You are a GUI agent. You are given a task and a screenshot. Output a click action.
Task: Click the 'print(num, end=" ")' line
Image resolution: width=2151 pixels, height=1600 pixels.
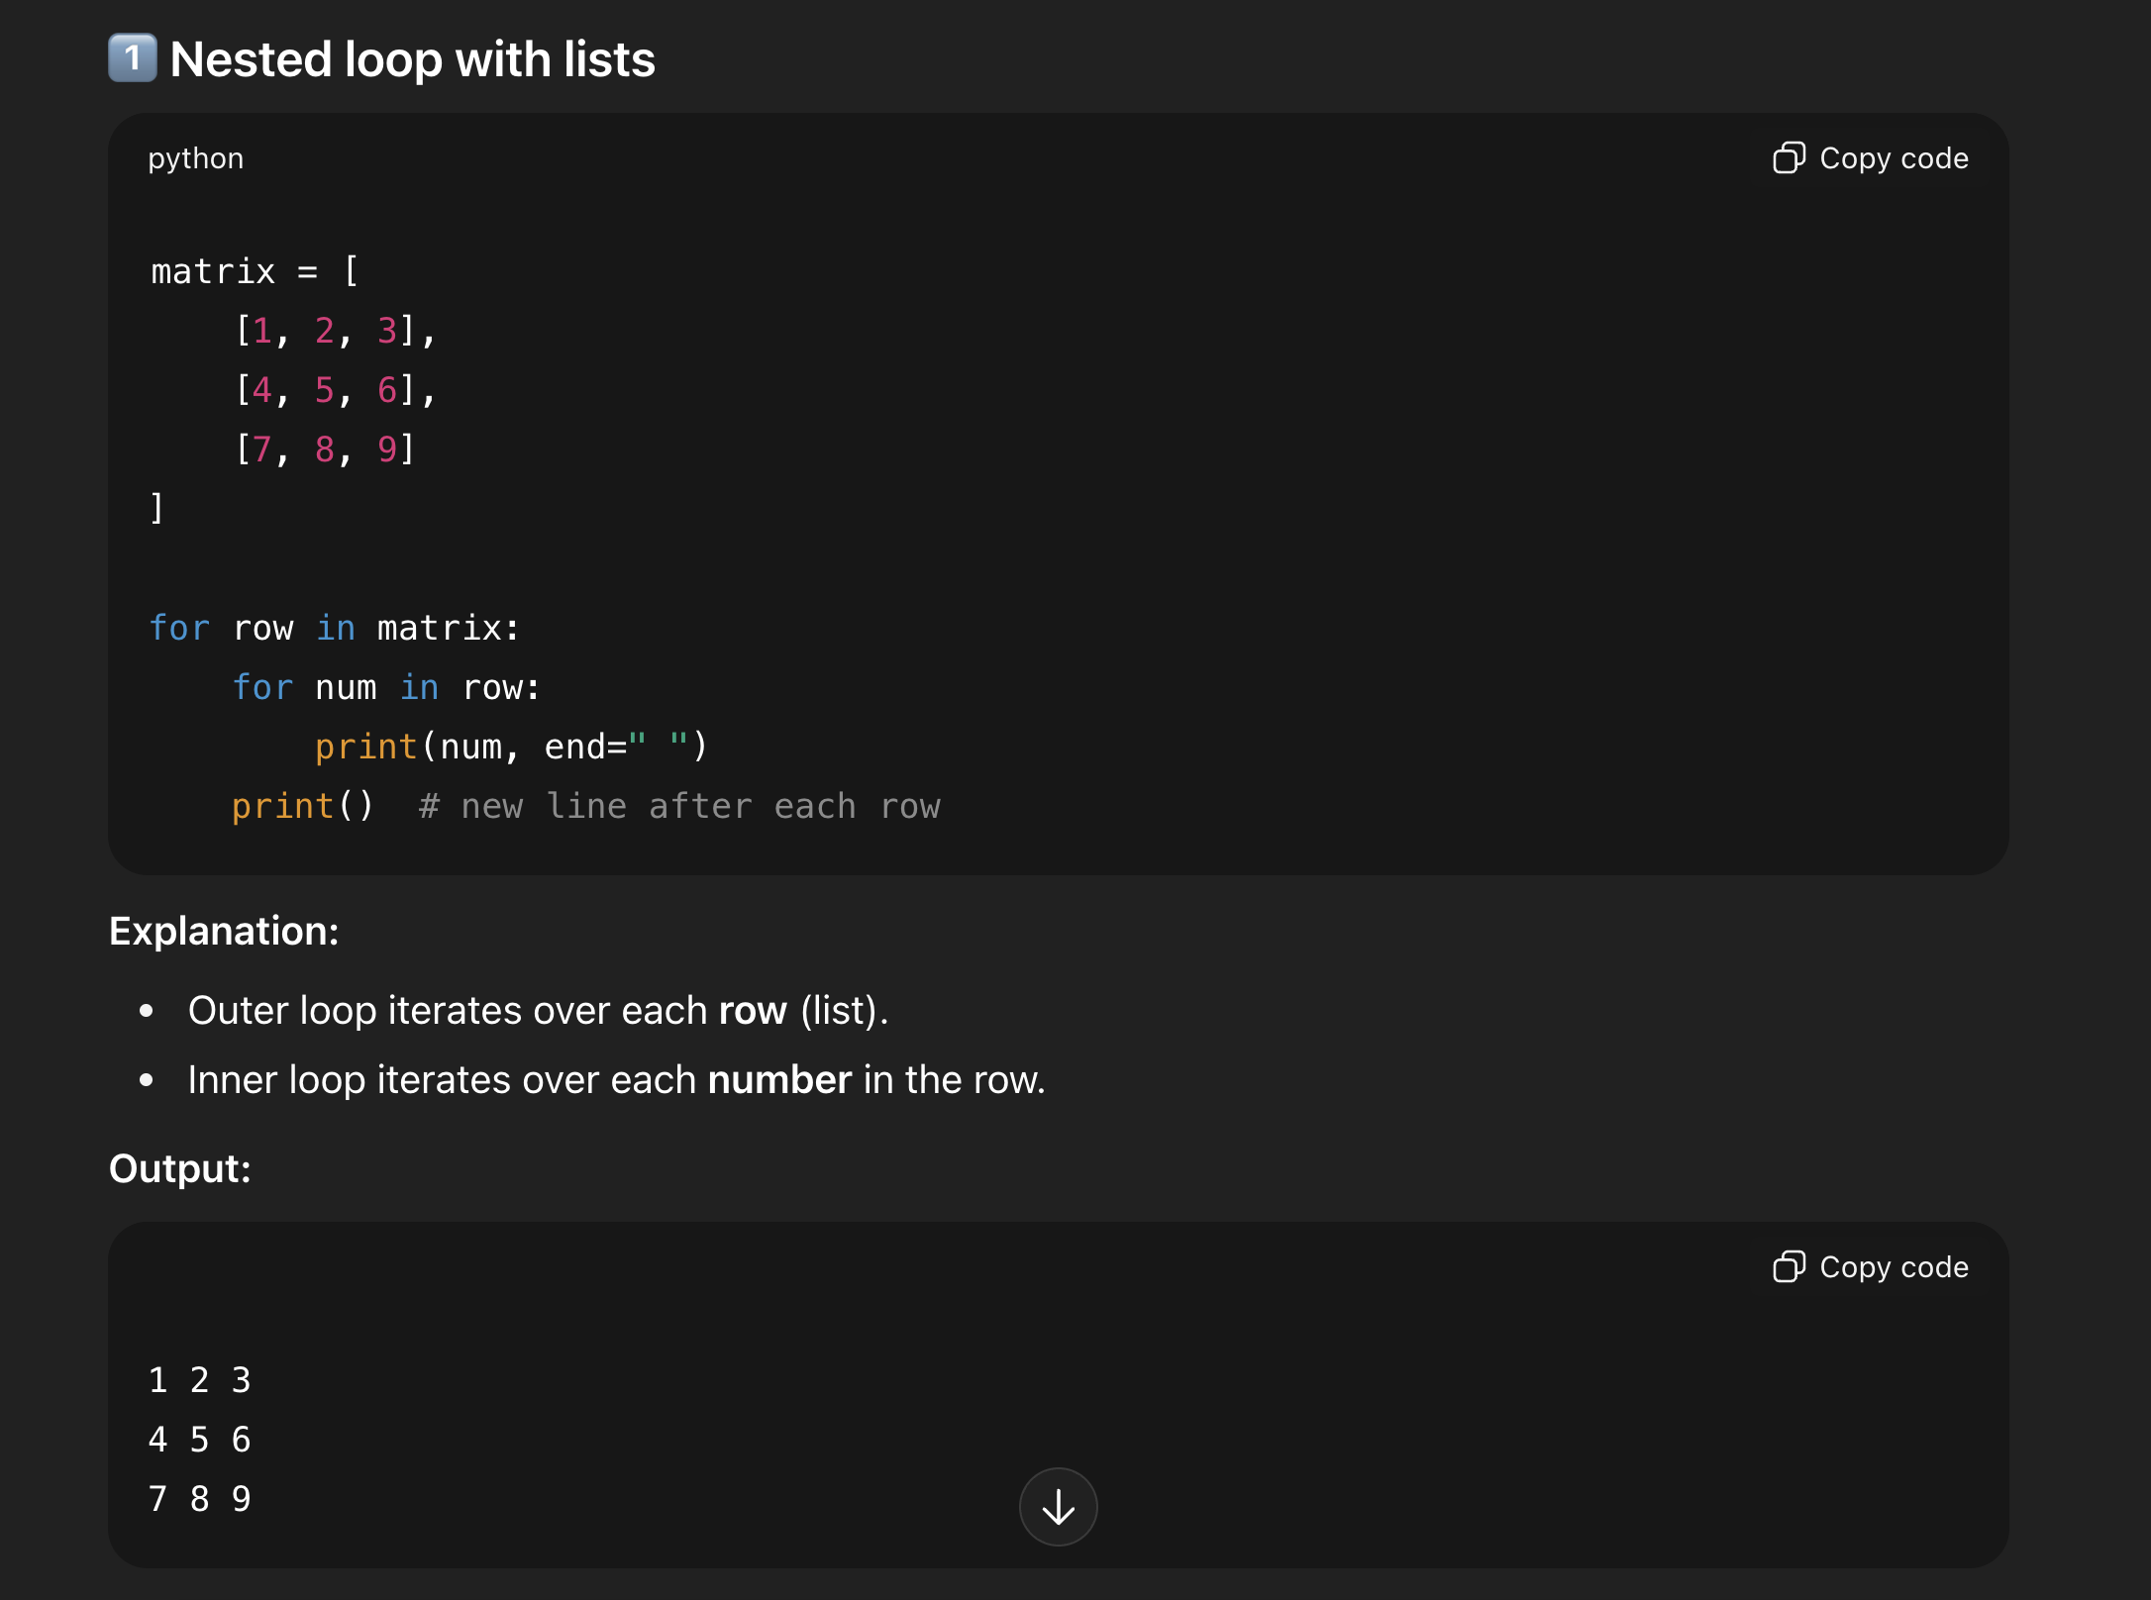coord(511,747)
